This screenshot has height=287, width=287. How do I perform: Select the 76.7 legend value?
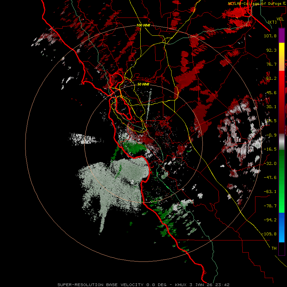click(x=271, y=64)
